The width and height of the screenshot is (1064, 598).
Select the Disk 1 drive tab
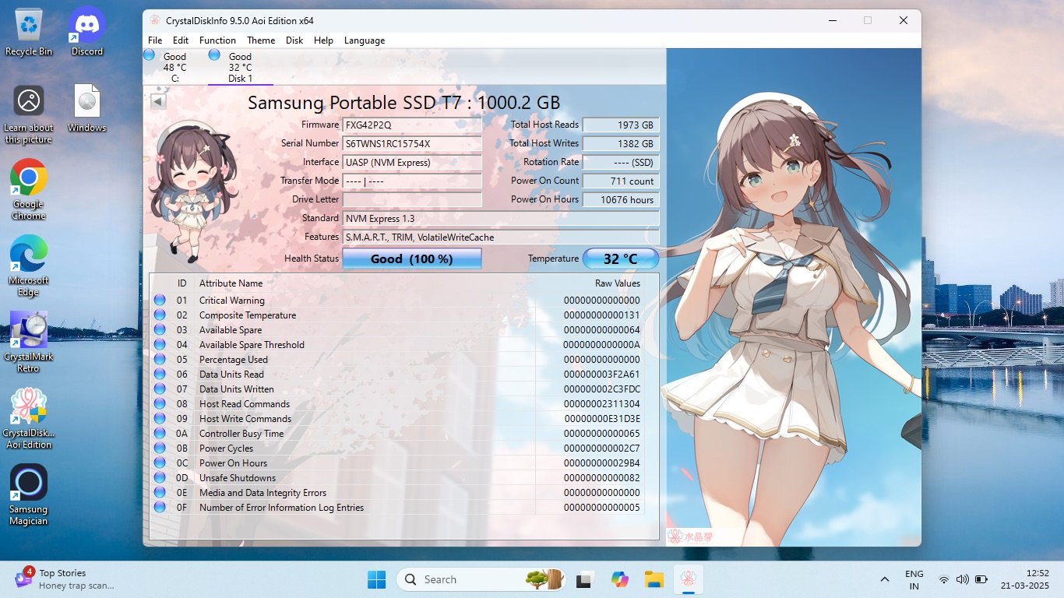pyautogui.click(x=240, y=67)
